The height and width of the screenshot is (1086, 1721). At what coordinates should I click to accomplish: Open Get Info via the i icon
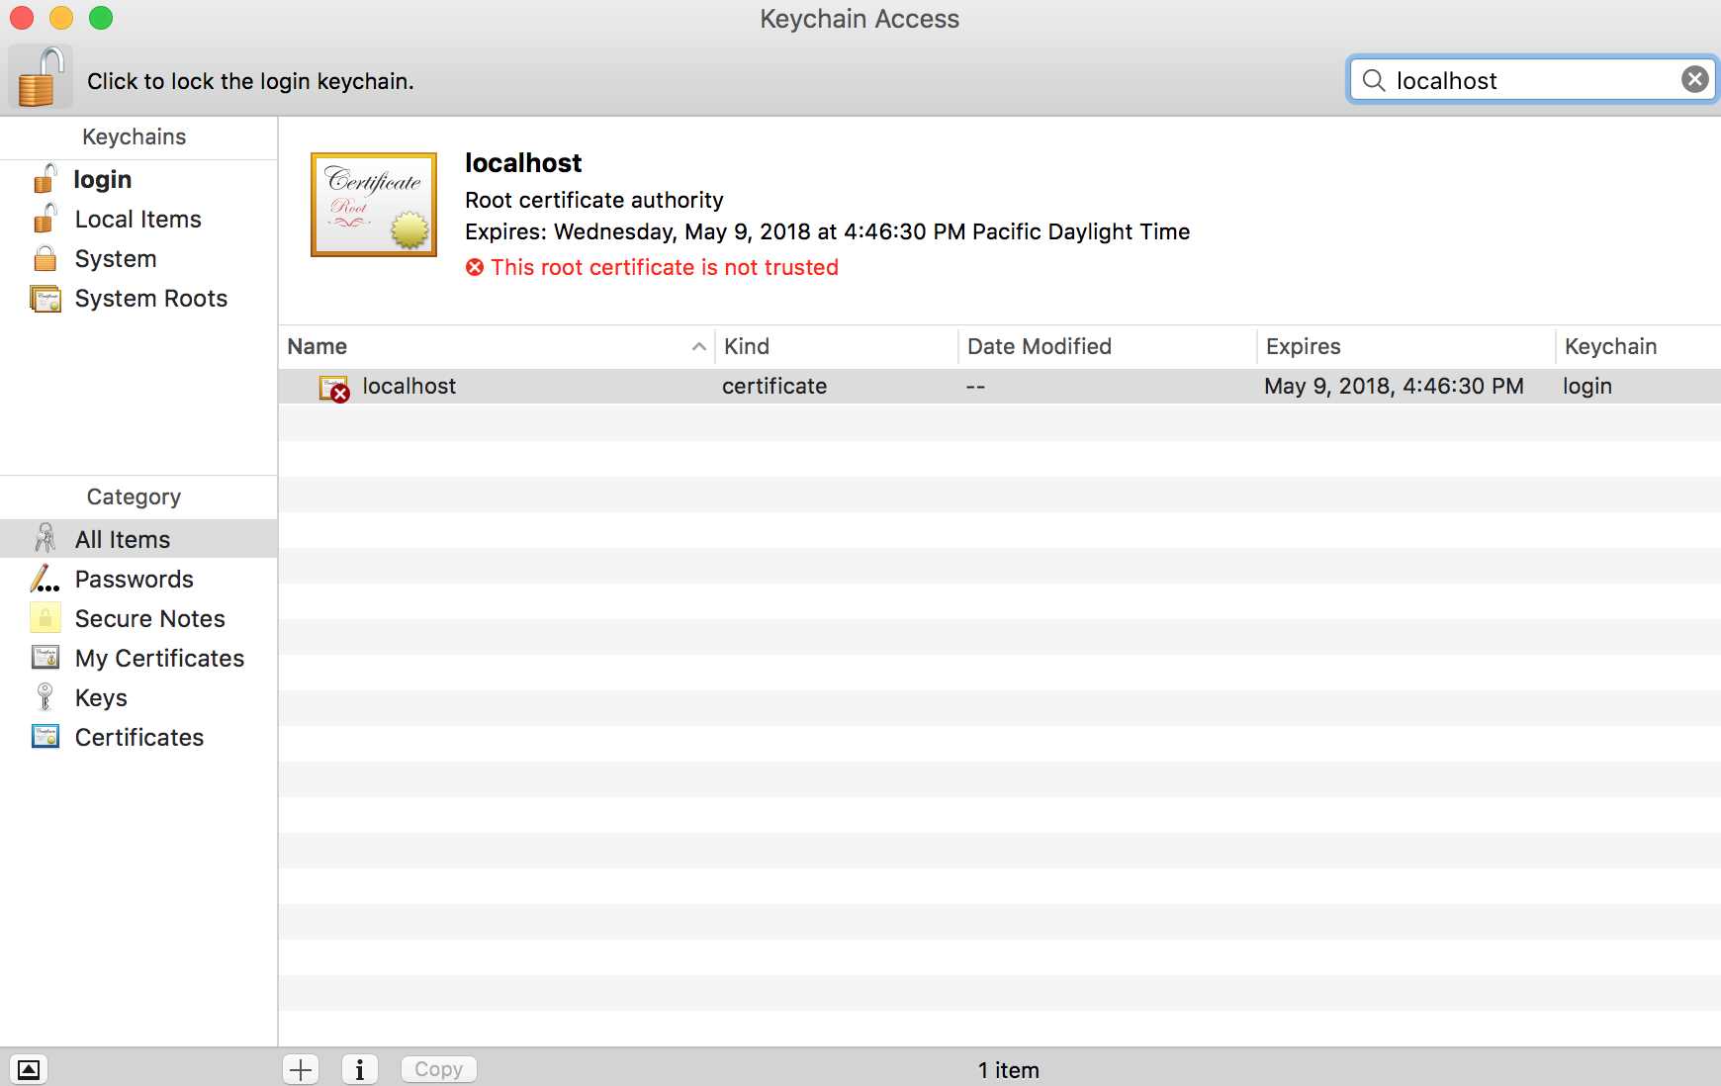[360, 1069]
